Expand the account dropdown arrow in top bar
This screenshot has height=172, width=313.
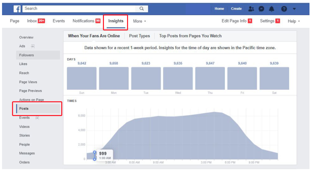(x=294, y=9)
